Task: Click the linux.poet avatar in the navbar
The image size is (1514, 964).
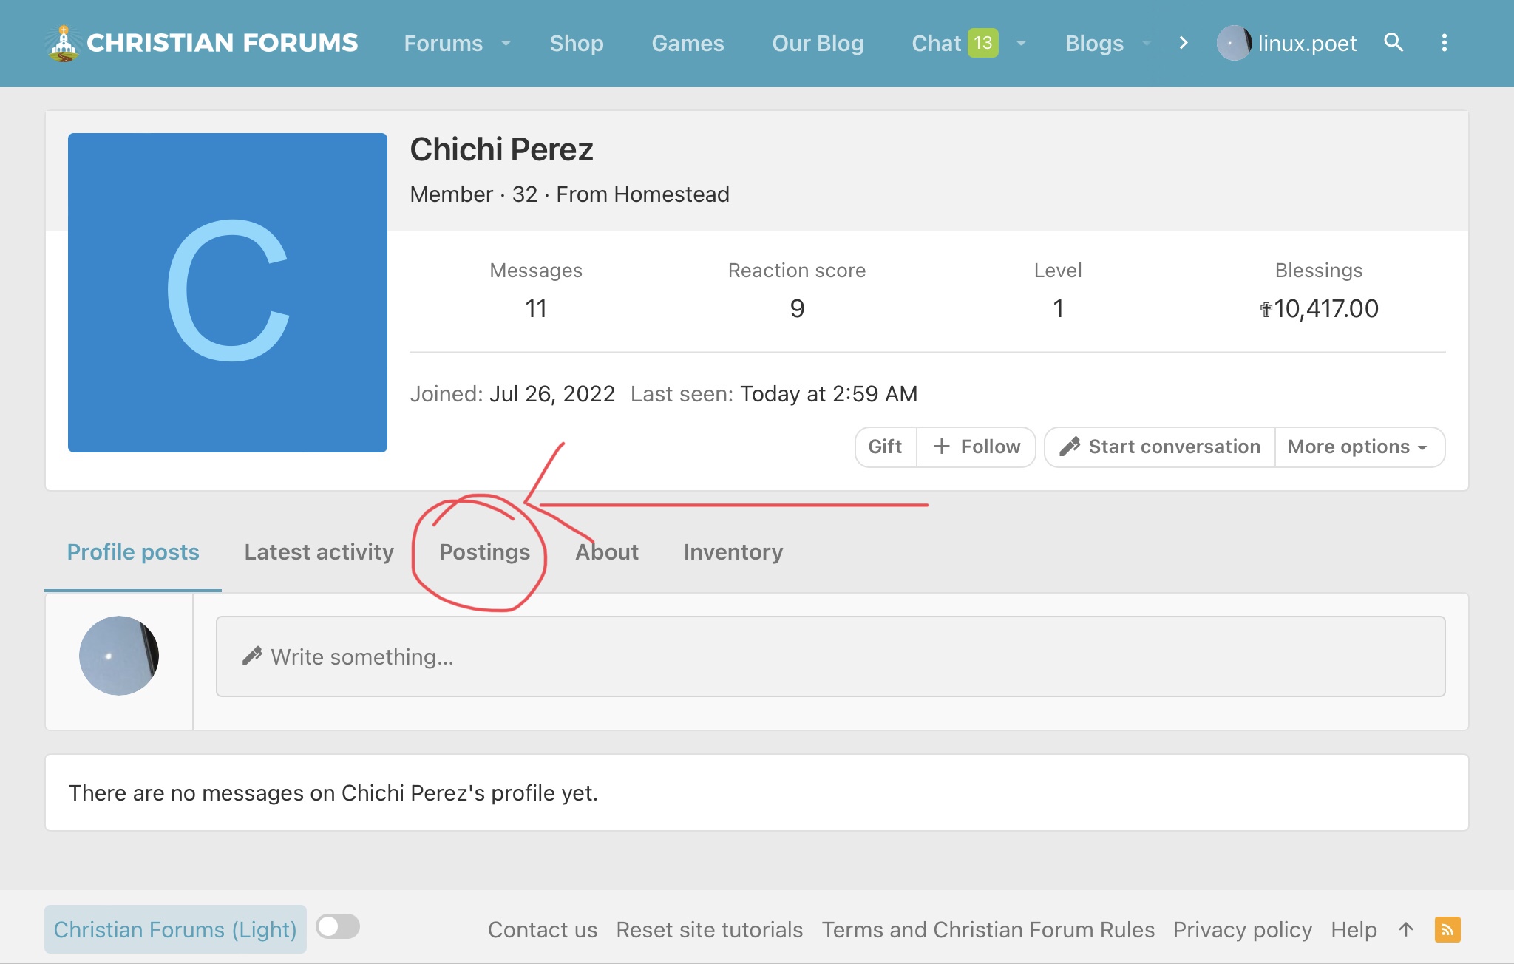Action: (x=1234, y=43)
